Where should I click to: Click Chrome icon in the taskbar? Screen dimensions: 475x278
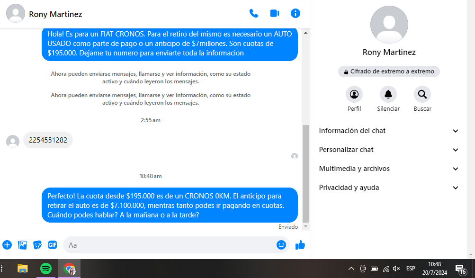pos(69,269)
